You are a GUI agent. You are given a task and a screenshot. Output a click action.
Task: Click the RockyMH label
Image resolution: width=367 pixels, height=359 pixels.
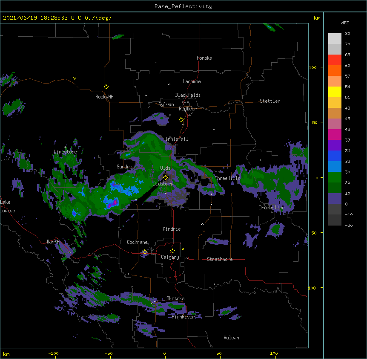pyautogui.click(x=104, y=97)
